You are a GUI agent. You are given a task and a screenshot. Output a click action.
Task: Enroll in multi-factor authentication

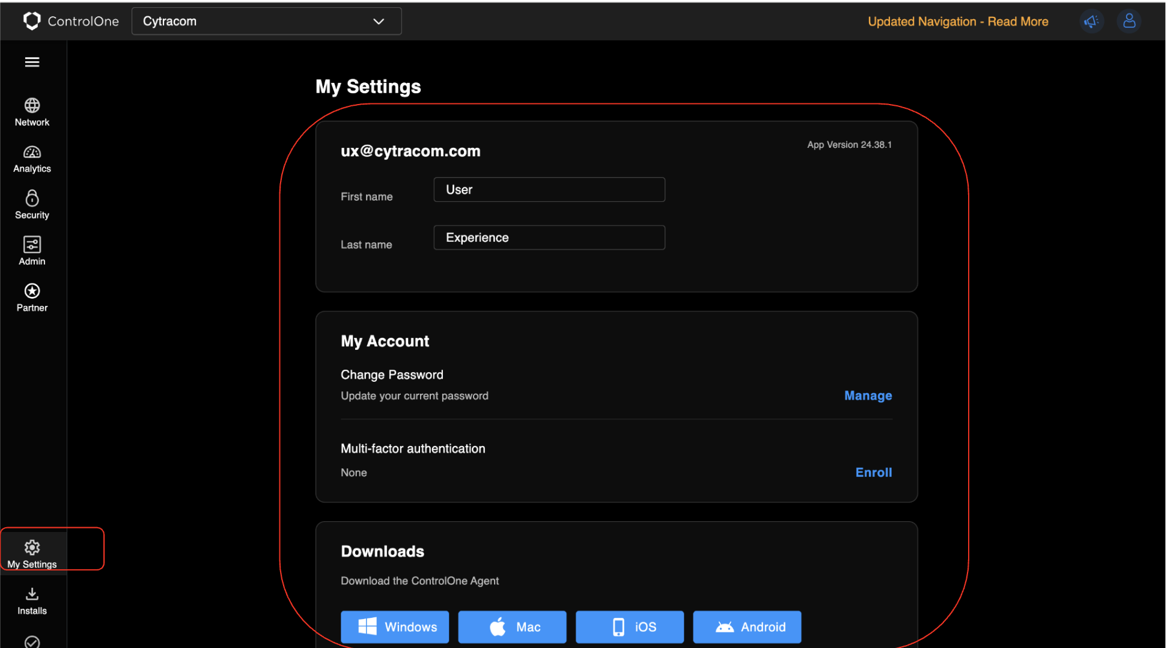pyautogui.click(x=873, y=472)
